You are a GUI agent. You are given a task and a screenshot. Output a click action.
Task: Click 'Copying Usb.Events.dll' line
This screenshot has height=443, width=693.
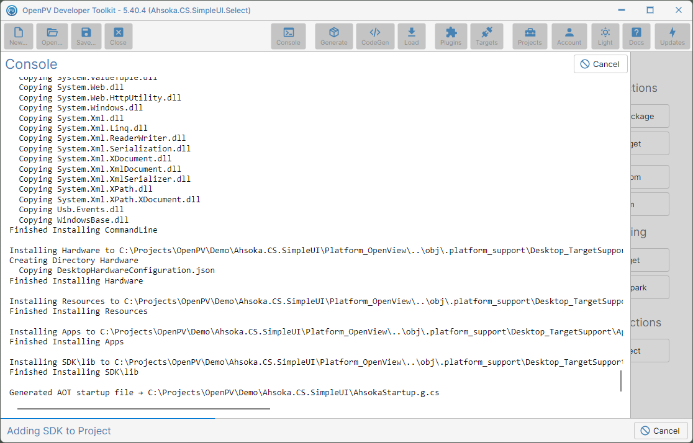click(71, 209)
